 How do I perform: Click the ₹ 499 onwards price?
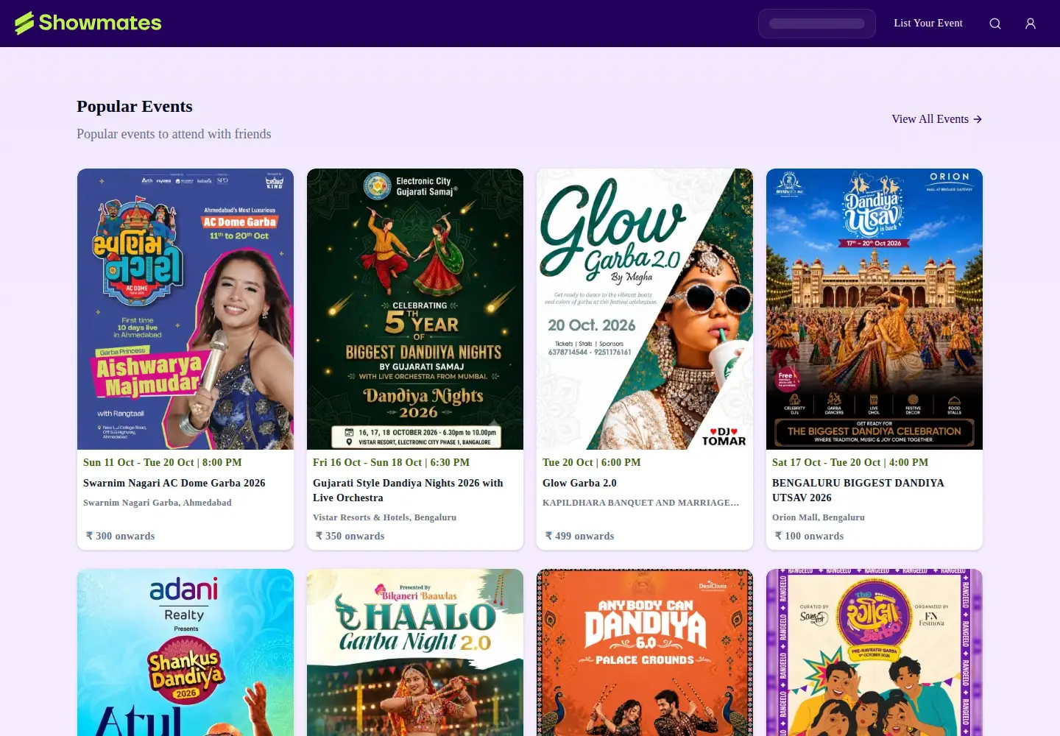[x=580, y=536]
